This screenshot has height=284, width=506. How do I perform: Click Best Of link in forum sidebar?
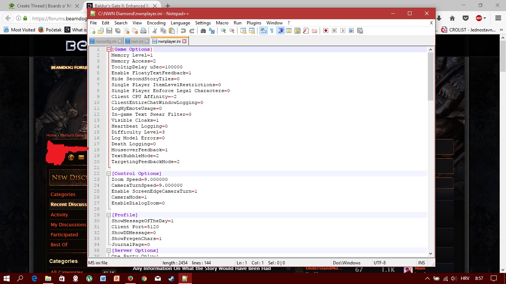(59, 244)
